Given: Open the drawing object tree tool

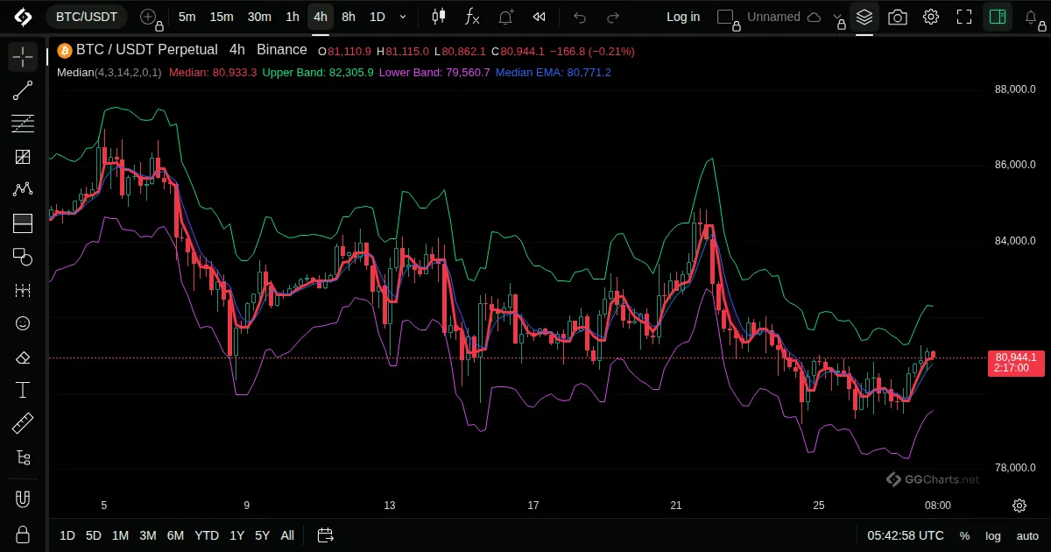Looking at the screenshot, I should 23,457.
